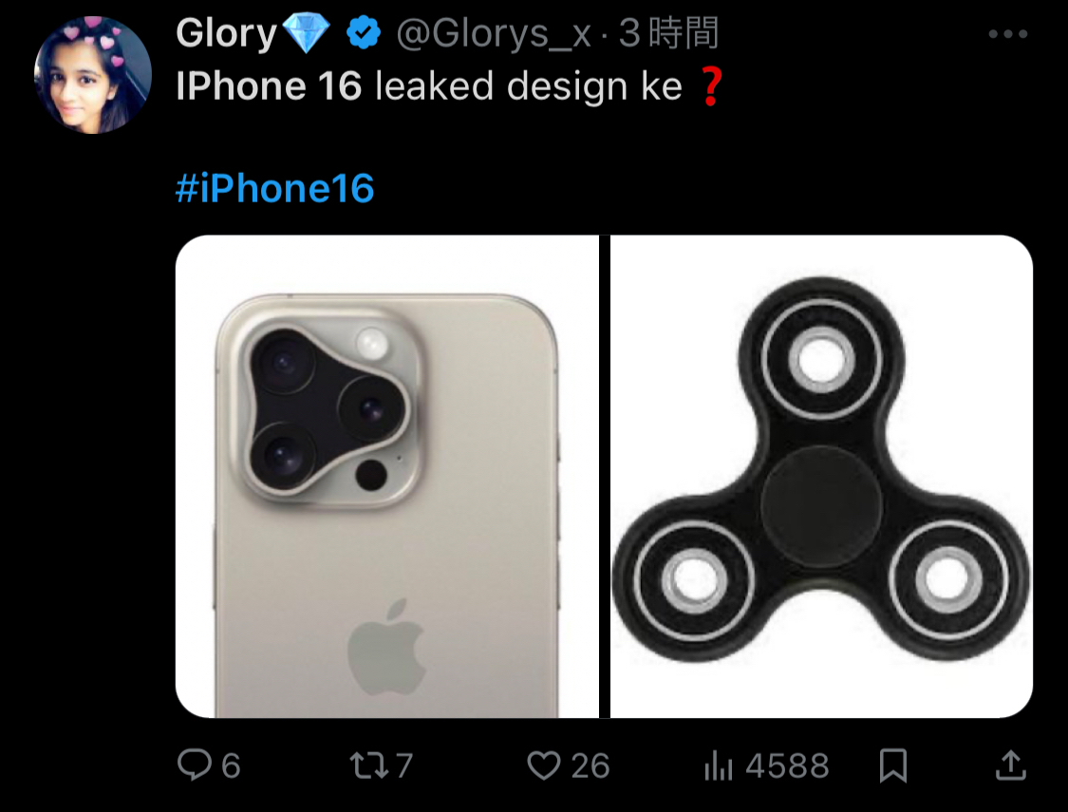Image resolution: width=1068 pixels, height=812 pixels.
Task: Open the share upload icon
Action: (x=1011, y=765)
